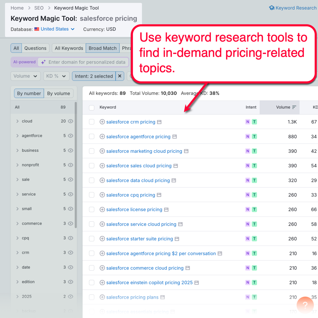Click the SEO breadcrumb link
The height and width of the screenshot is (318, 318).
coord(39,8)
